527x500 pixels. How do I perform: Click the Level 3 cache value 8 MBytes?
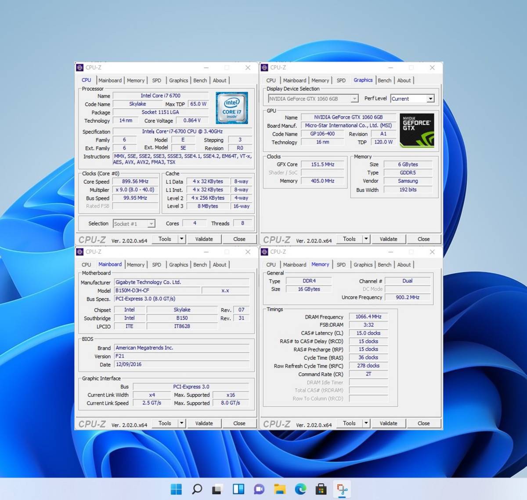(x=208, y=206)
